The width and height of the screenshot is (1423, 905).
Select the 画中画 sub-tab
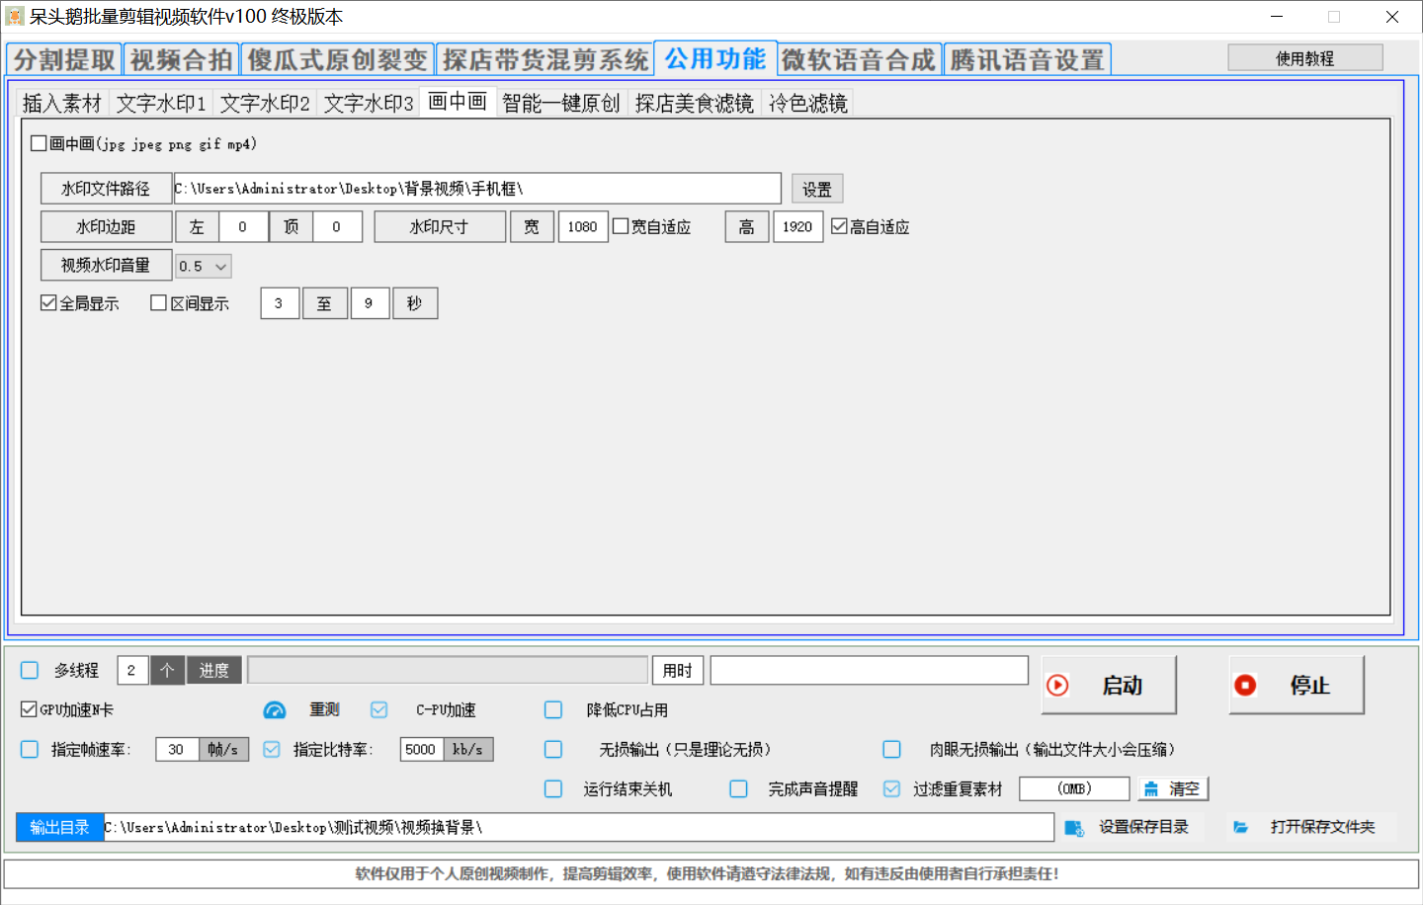tap(458, 101)
